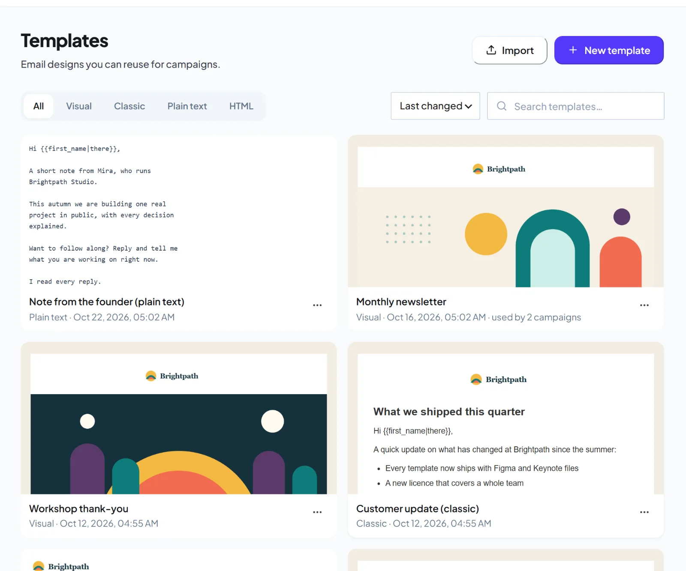Create a New template
The image size is (686, 571).
click(609, 51)
